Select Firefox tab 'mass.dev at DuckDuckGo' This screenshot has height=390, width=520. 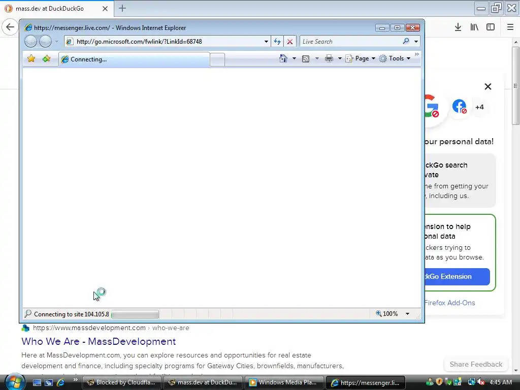tap(50, 9)
